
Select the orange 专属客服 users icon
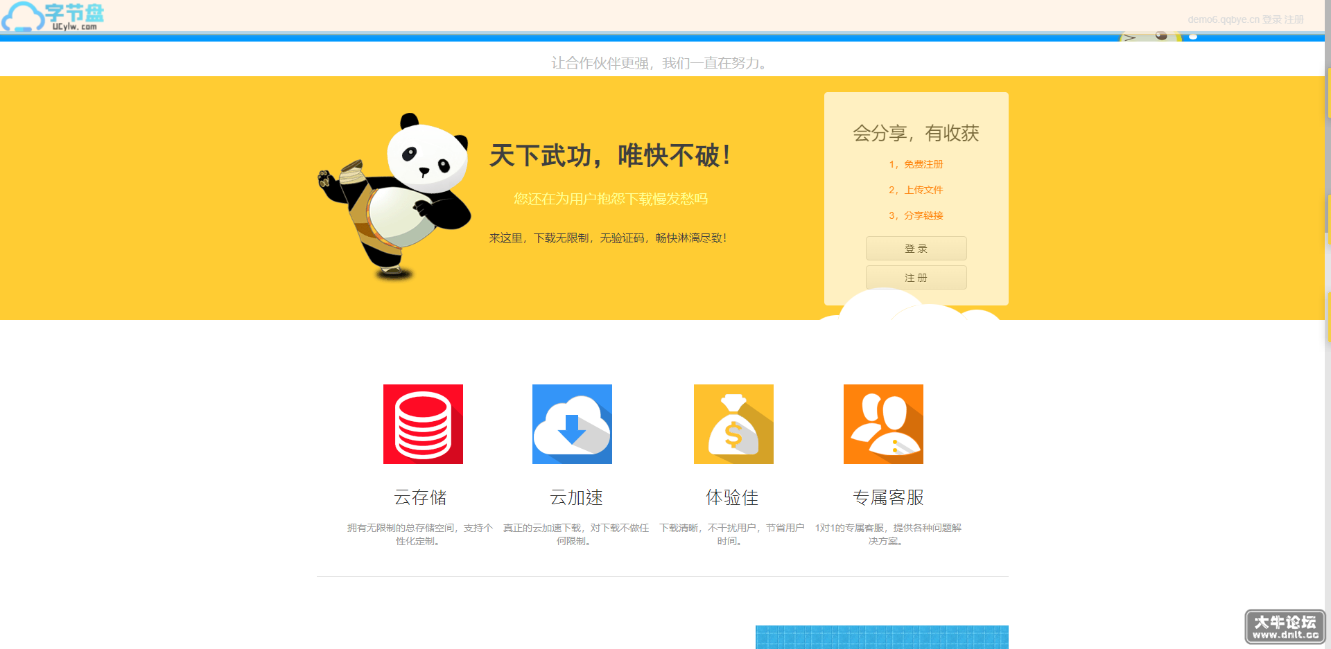point(883,424)
